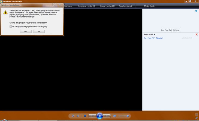The height and width of the screenshot is (121, 199).
Task: Click Ne button in the dialog
Action: point(39,31)
